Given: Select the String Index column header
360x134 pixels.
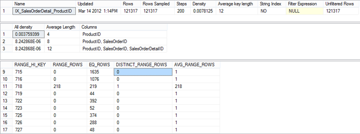Looking at the screenshot, I should click(x=272, y=4).
